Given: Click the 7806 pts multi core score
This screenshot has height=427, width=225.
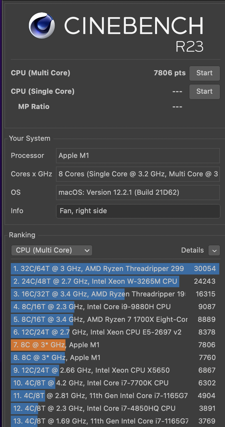Looking at the screenshot, I should pos(169,73).
